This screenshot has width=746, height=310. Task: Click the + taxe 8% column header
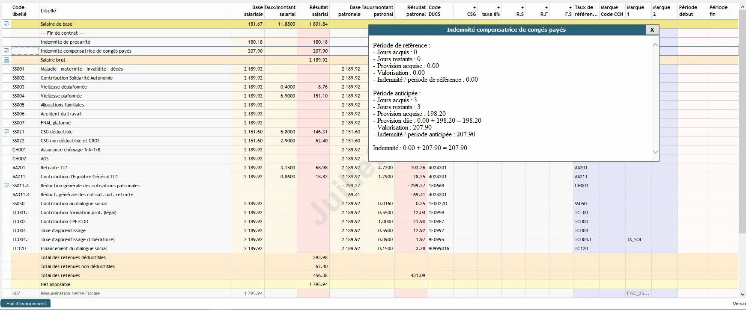tap(489, 11)
